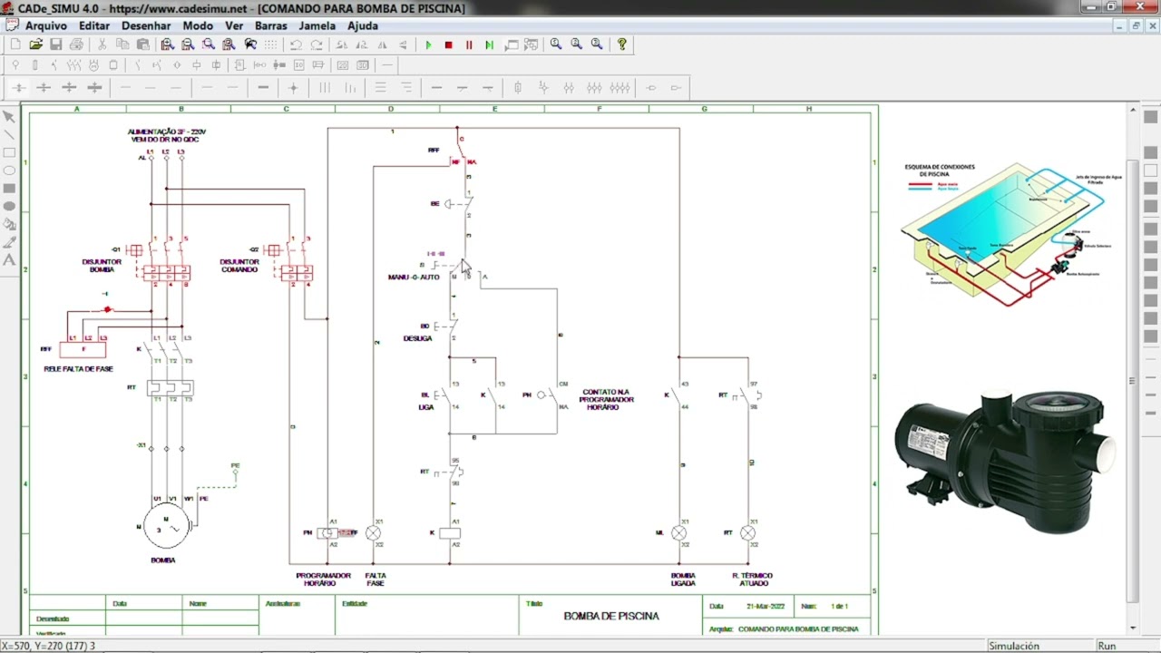Copy selection using the copy icon
Screen dimensions: 1161x653
coord(122,44)
